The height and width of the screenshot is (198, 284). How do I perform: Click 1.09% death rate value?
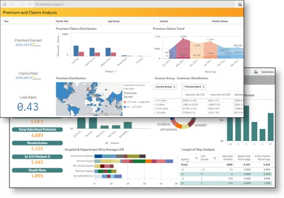click(x=37, y=176)
